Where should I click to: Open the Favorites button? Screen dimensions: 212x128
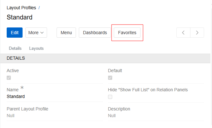point(127,33)
